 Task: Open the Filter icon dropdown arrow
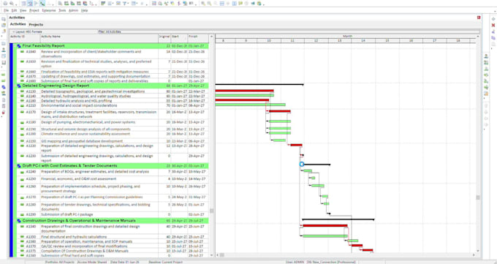point(128,4)
